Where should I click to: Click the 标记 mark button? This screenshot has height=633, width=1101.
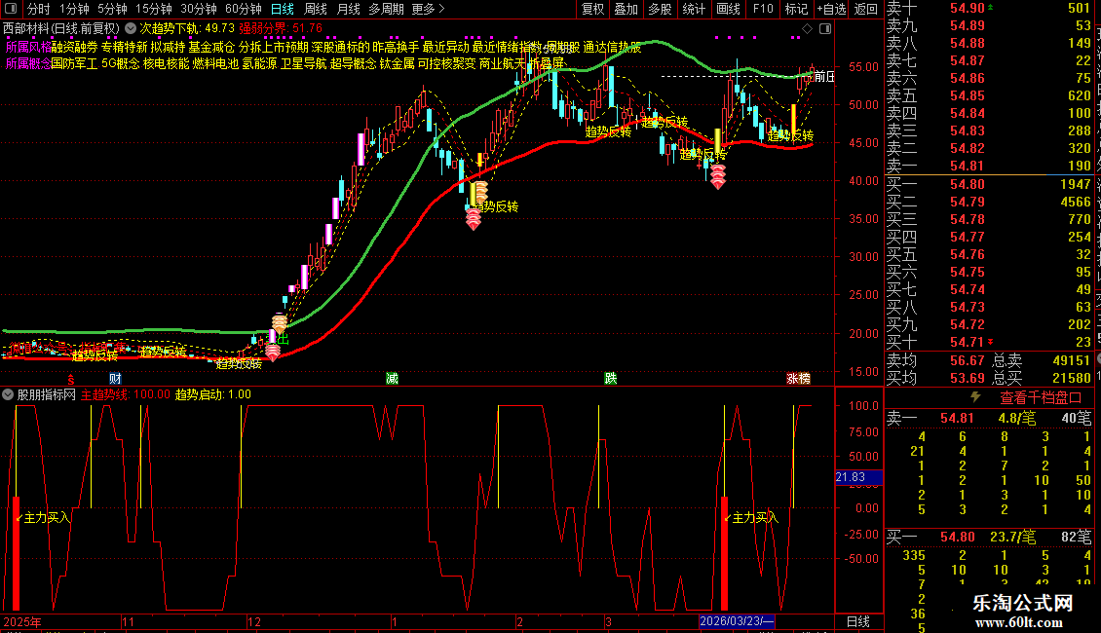click(x=796, y=9)
